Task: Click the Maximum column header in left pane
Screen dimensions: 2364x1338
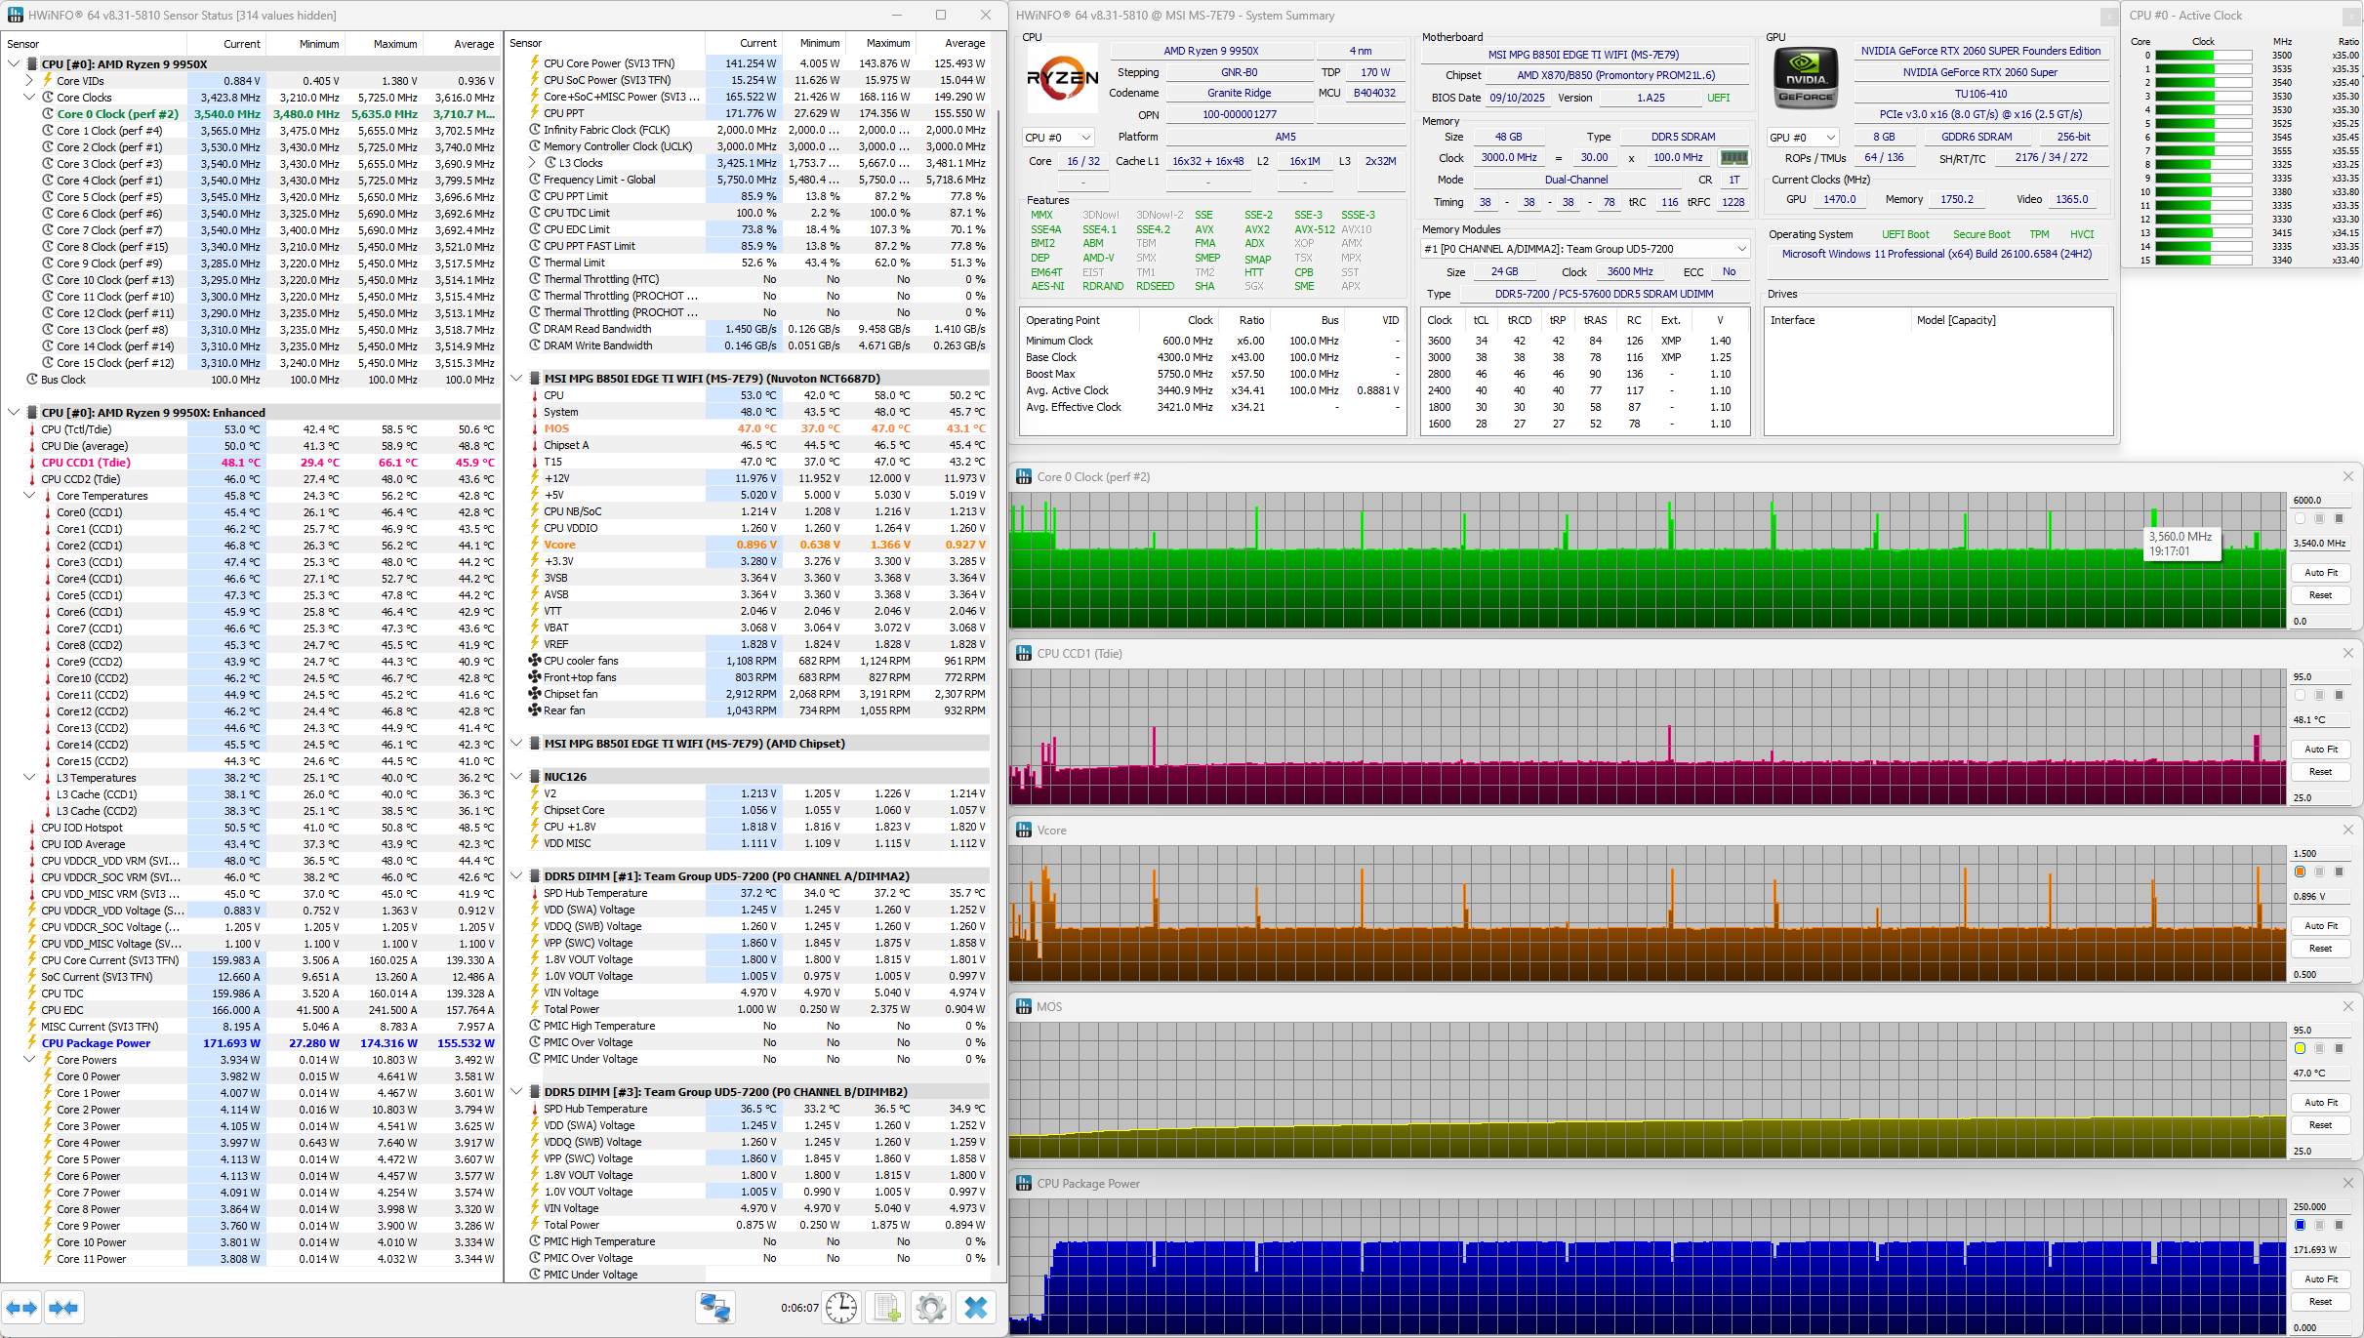Action: [394, 44]
